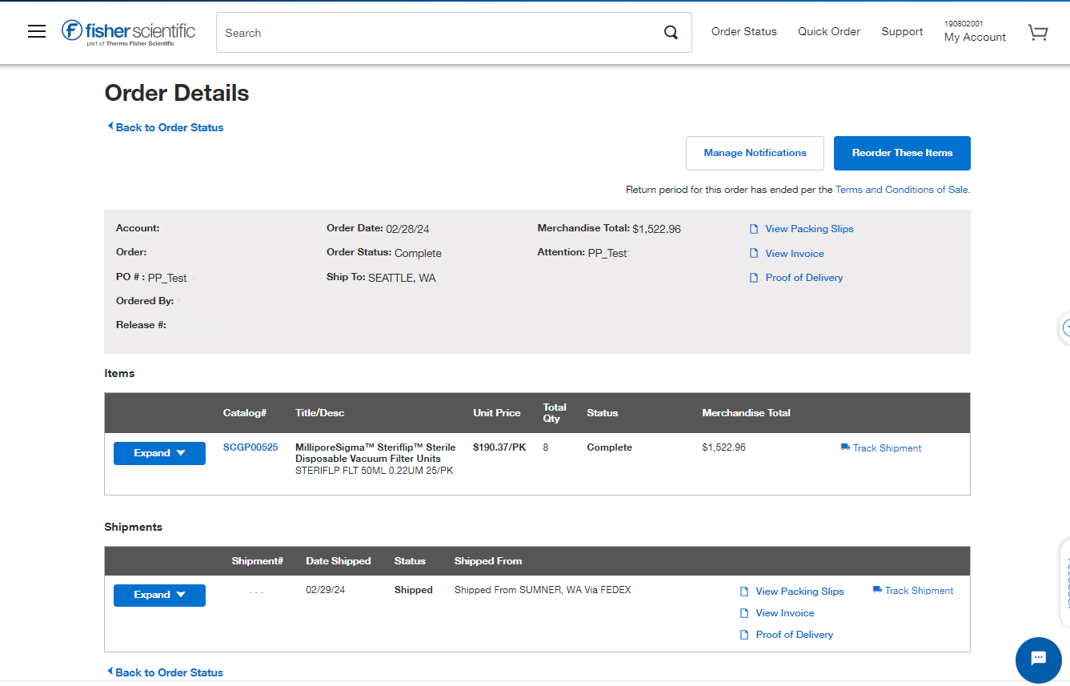Select Quick Order in the navigation

click(828, 31)
